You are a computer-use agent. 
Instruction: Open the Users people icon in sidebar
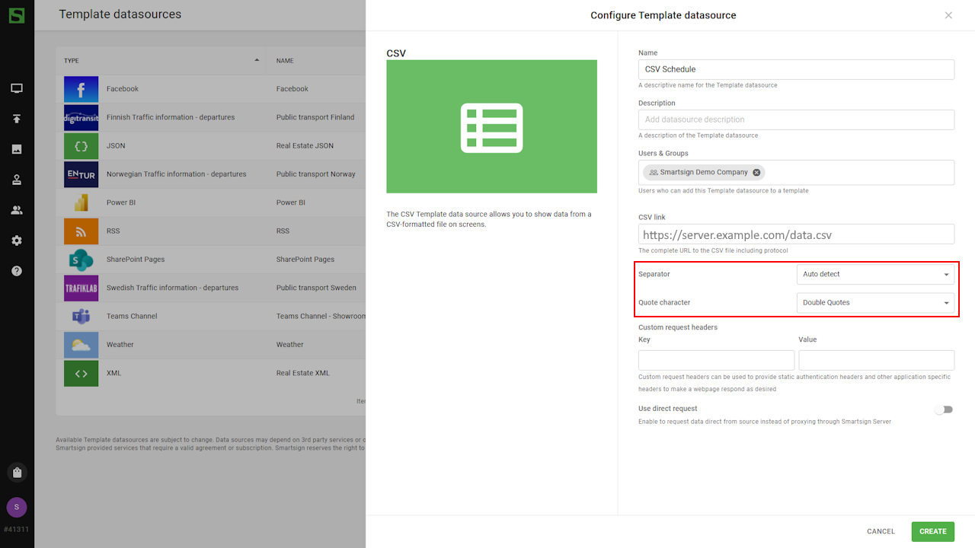(17, 210)
